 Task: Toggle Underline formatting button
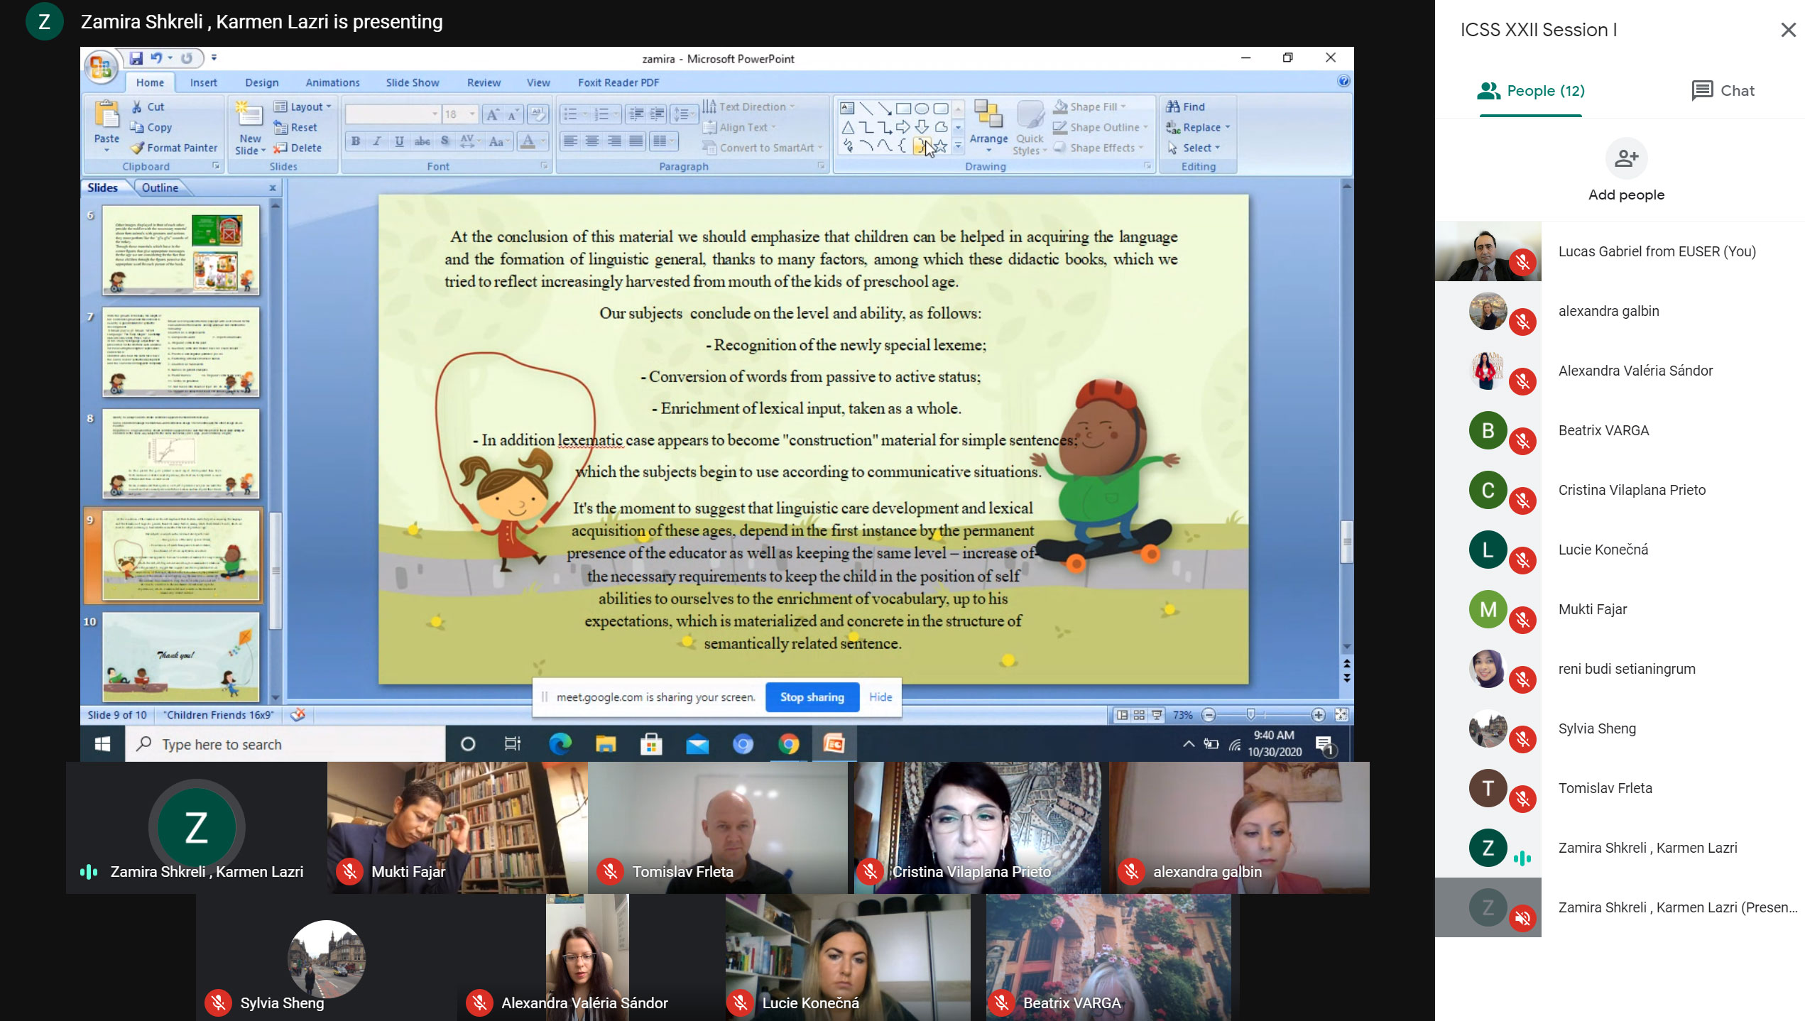(399, 141)
